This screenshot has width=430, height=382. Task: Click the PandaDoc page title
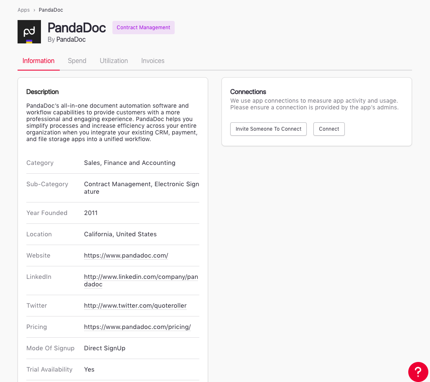tap(77, 28)
